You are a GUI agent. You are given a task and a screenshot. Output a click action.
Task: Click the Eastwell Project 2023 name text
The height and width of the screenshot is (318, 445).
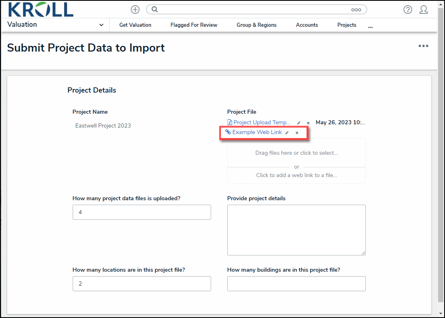pyautogui.click(x=103, y=125)
